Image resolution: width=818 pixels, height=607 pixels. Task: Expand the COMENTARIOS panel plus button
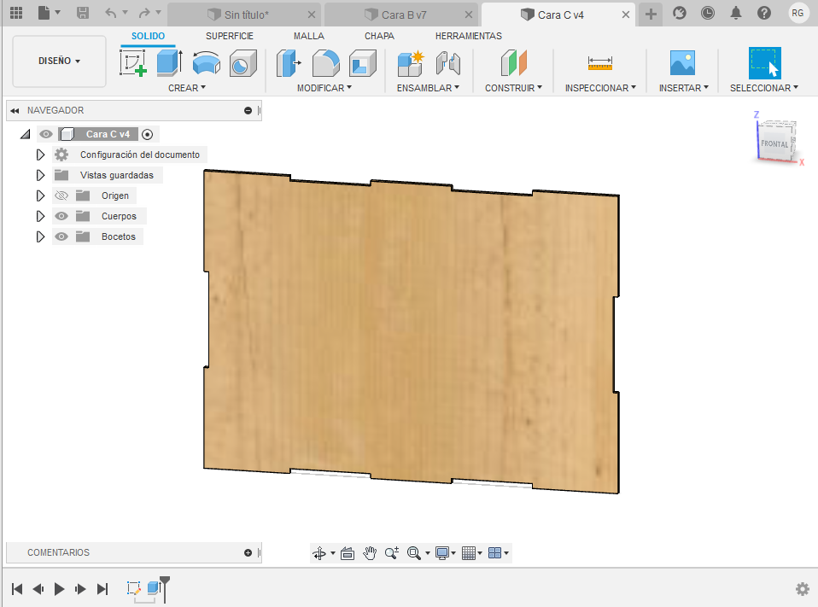pyautogui.click(x=248, y=552)
